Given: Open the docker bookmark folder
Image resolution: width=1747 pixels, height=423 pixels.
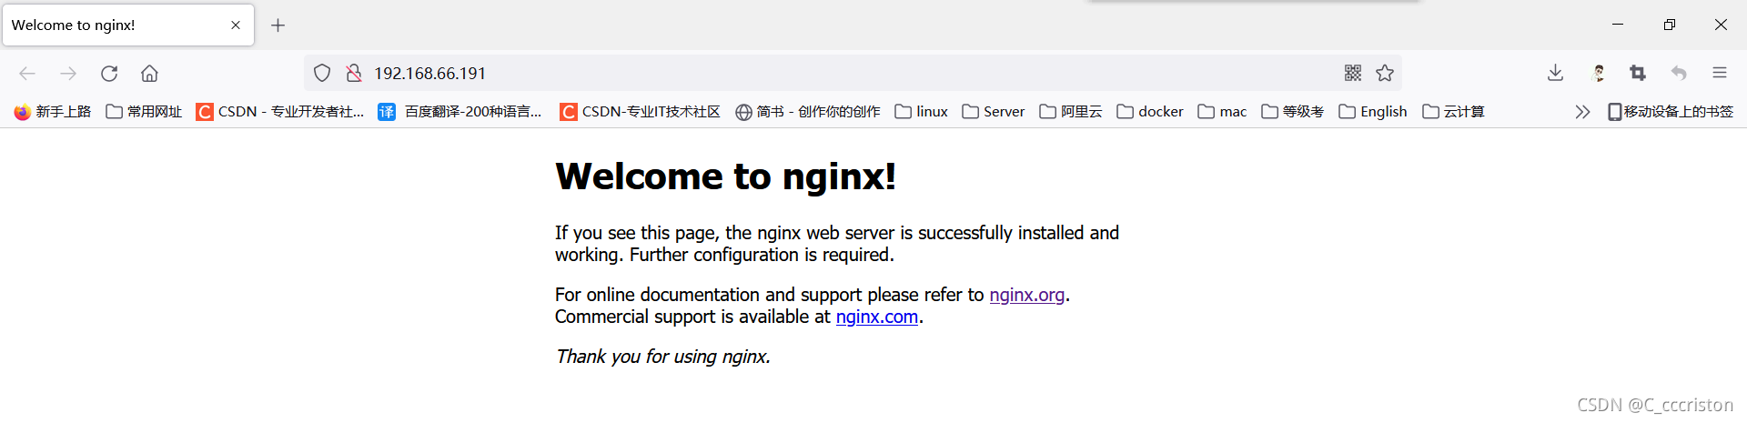Looking at the screenshot, I should [x=1150, y=112].
